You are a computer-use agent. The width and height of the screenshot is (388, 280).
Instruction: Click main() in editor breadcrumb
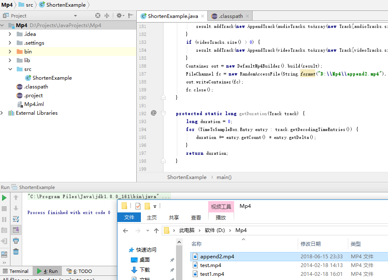tap(224, 177)
